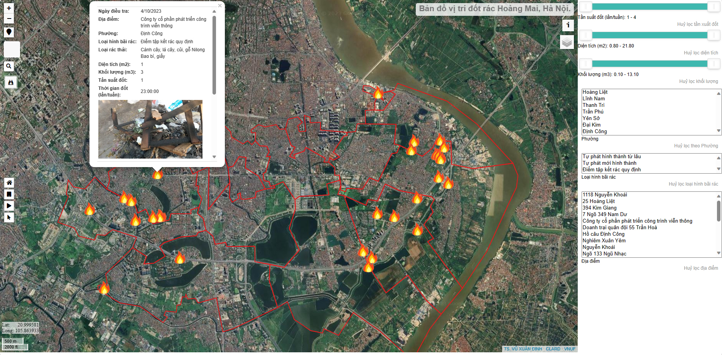Viewport: 722px width, 355px height.
Task: Select the cursor pointer tool
Action: tap(9, 218)
